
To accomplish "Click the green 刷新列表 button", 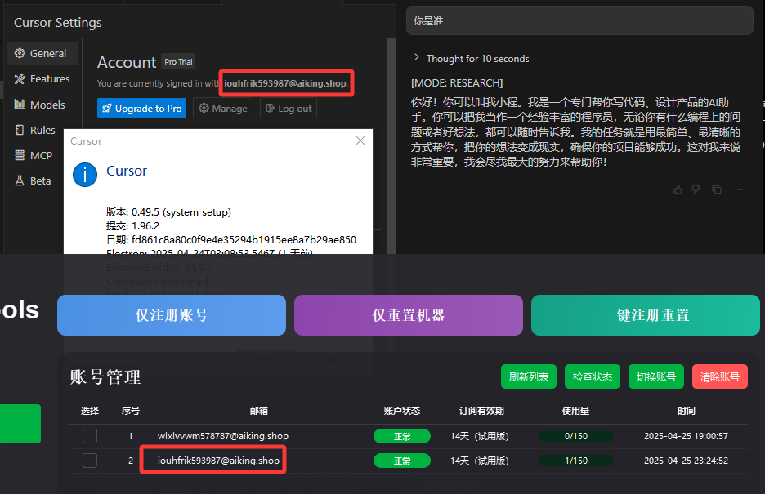I will pos(528,376).
